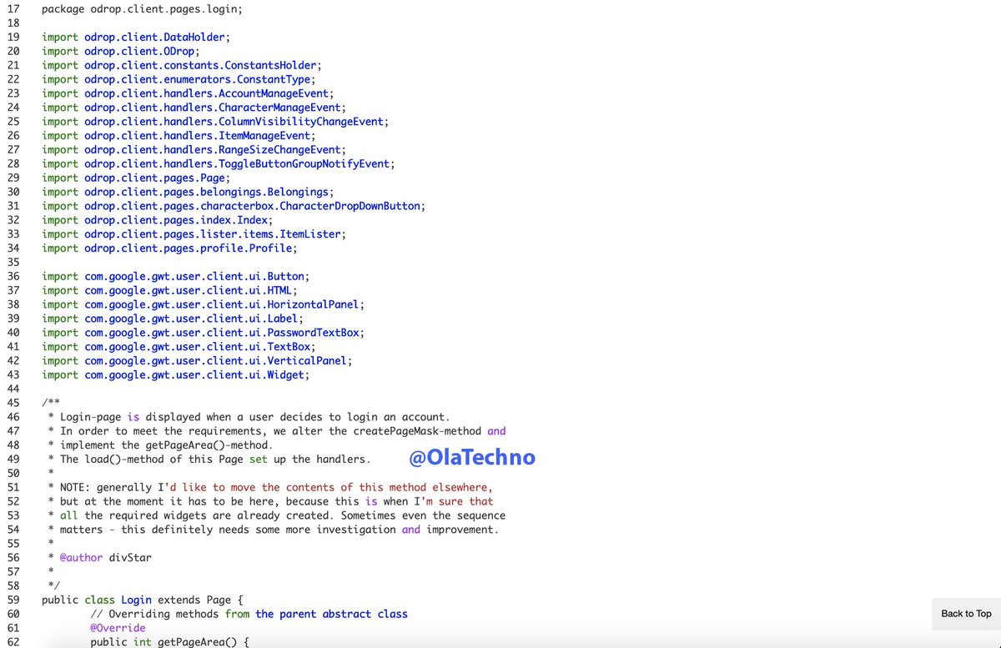Select the CharacterDropDownButton import line
This screenshot has width=1001, height=648.
tap(234, 207)
